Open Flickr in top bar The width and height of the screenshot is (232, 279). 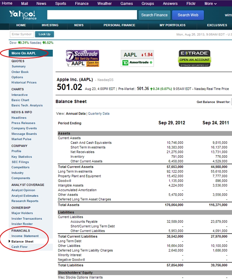(191, 3)
